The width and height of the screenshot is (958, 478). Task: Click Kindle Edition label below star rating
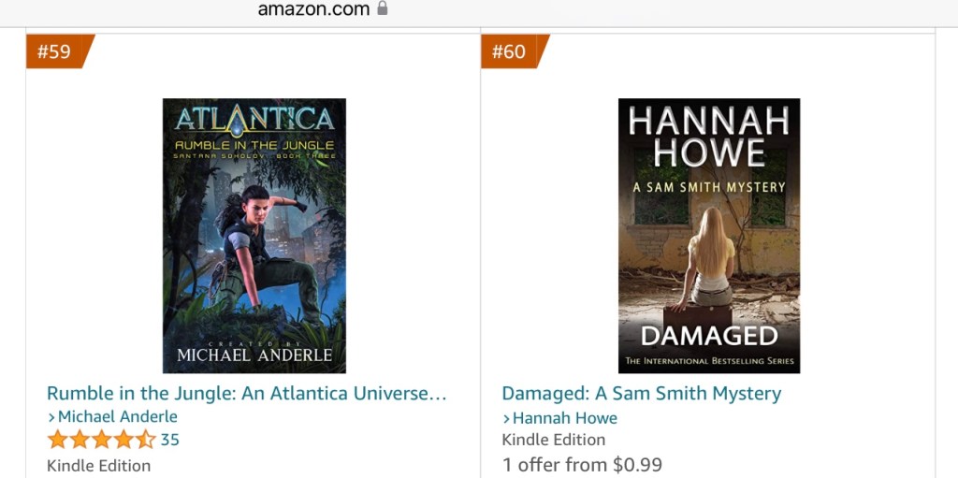99,466
